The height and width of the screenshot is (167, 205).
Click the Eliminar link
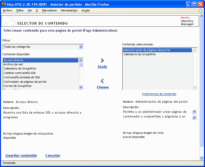pyautogui.click(x=103, y=87)
